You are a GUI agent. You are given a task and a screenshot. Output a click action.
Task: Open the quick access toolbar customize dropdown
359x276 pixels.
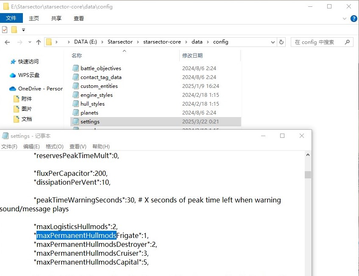(24, 30)
